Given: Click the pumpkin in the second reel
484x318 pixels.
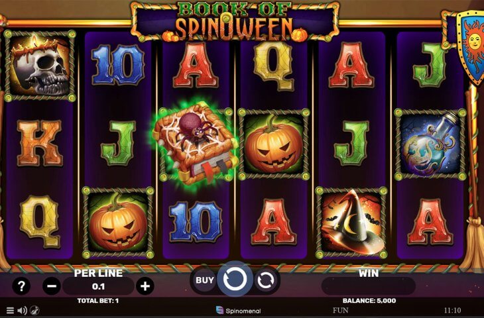Looking at the screenshot, I should 117,222.
